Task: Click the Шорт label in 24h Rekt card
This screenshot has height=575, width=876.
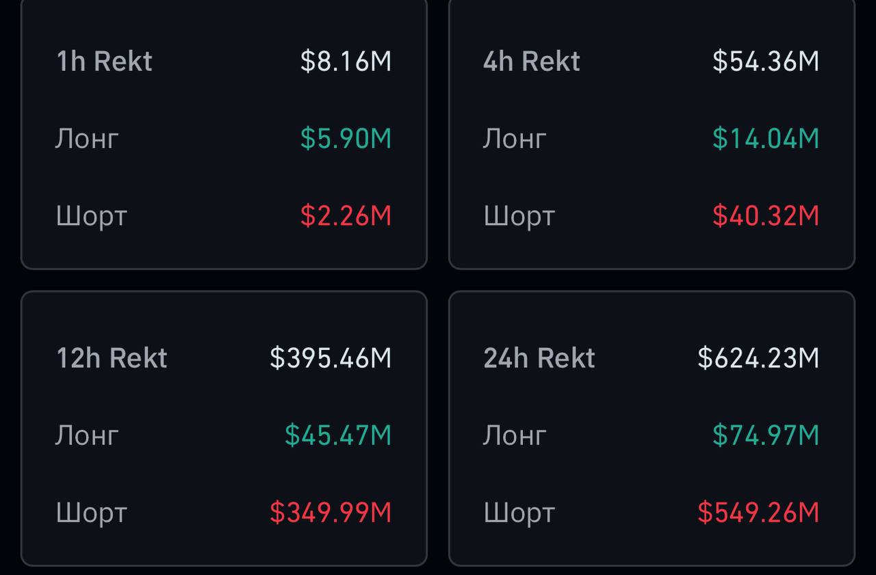Action: (519, 513)
